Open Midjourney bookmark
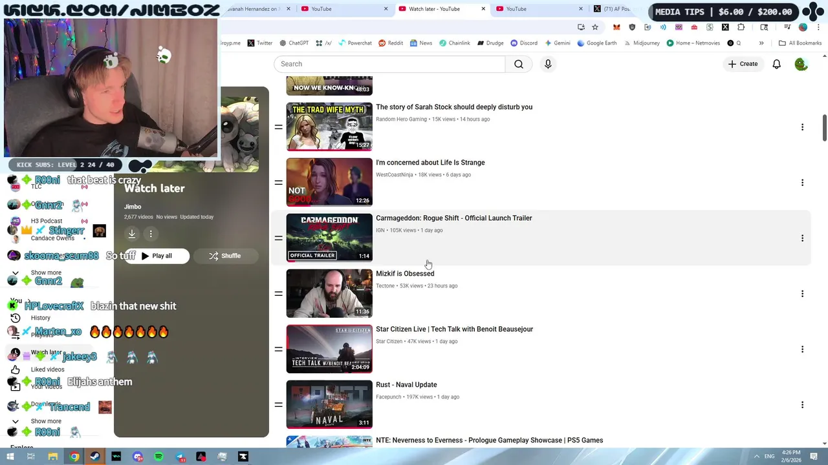 (x=642, y=43)
